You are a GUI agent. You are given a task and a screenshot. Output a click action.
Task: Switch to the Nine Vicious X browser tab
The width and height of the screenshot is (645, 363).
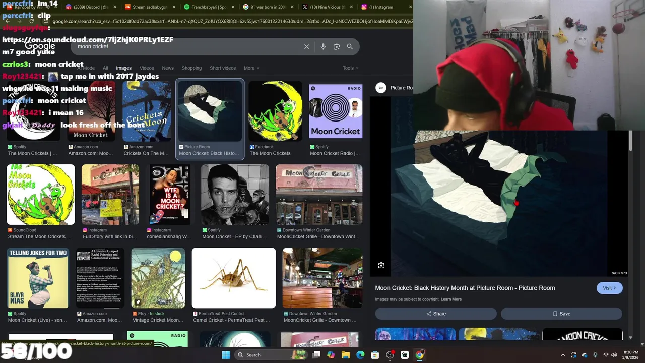[327, 7]
